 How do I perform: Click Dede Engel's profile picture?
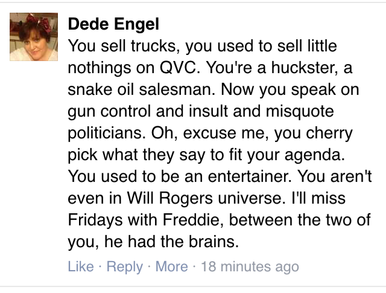[34, 37]
